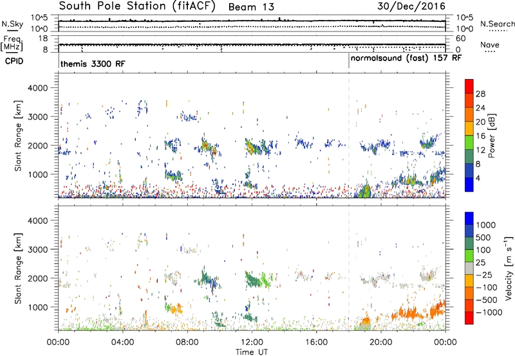Select the 'themis 3300 RF' CPID text
The image size is (515, 356).
[93, 64]
